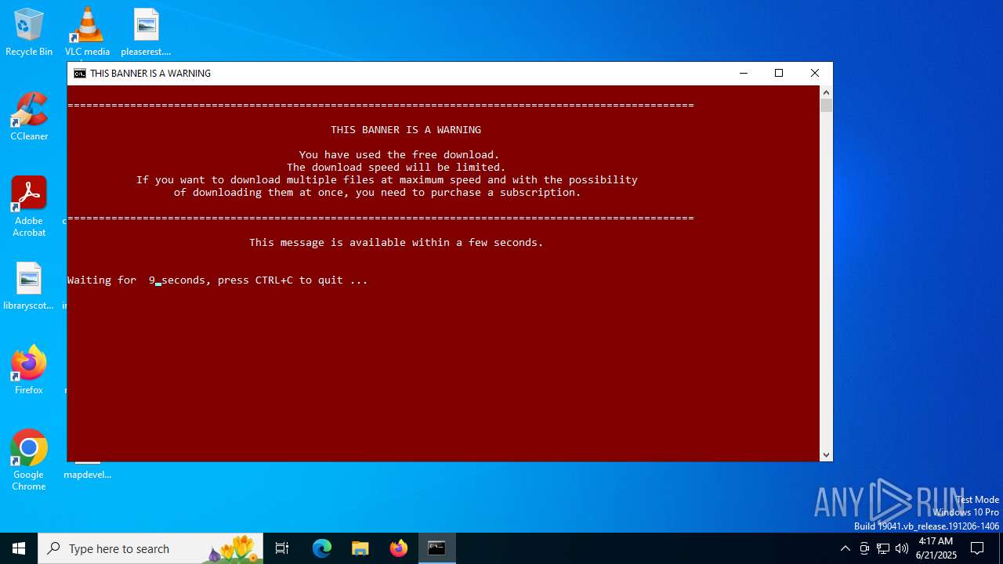Launch the VLC media player shortcut
1003x564 pixels.
coord(87,33)
